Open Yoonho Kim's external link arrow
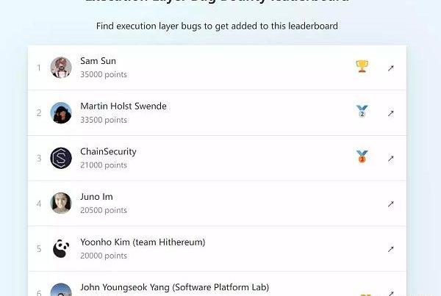 (391, 249)
